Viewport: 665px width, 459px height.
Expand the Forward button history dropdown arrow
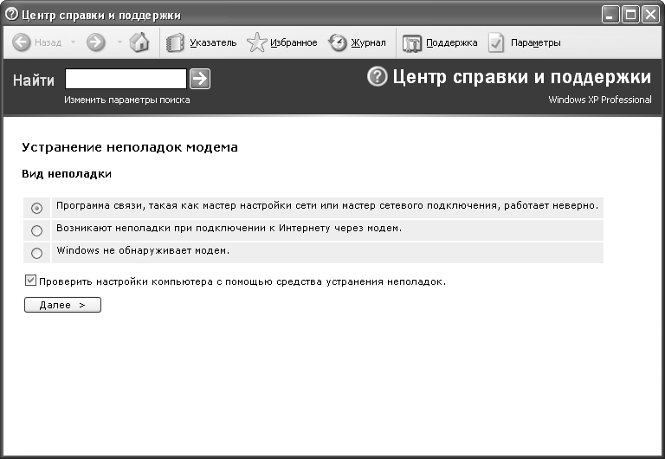119,42
